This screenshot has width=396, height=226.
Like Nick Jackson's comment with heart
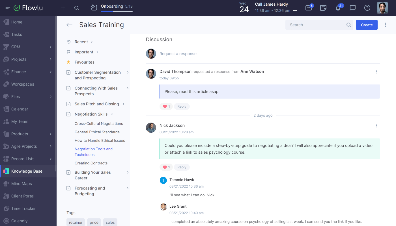(166, 167)
